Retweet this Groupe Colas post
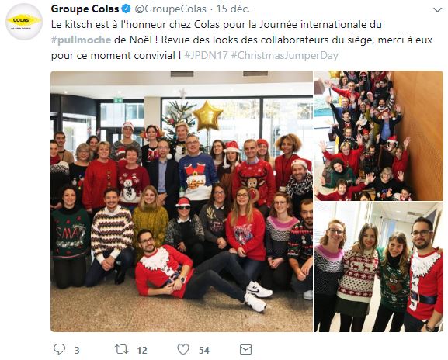Screen dimensions: 448x360 121,349
